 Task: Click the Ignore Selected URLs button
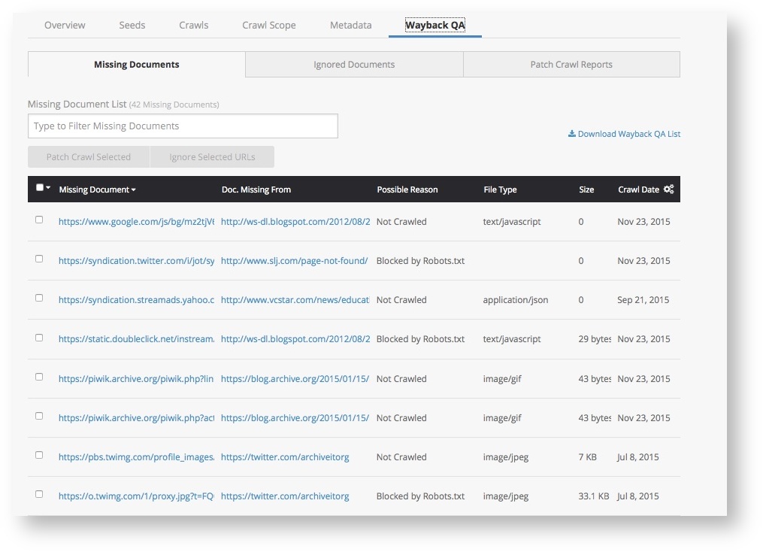[212, 157]
